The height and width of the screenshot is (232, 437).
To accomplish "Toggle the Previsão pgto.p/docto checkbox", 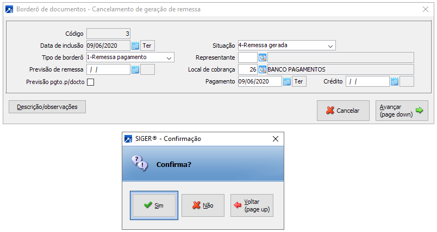I will pyautogui.click(x=91, y=82).
